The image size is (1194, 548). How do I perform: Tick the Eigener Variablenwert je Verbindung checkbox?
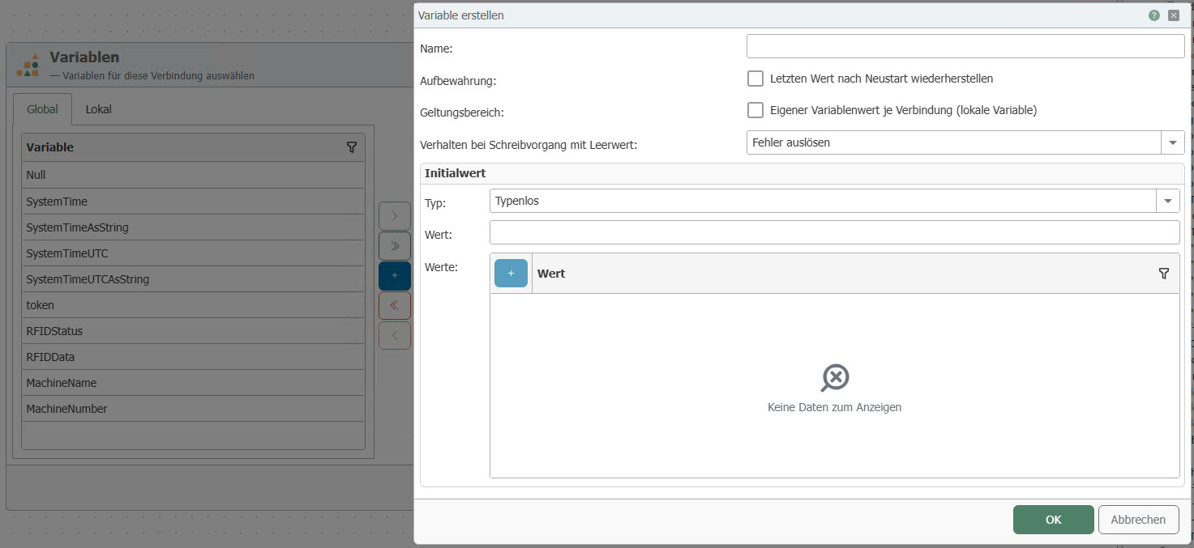click(755, 110)
